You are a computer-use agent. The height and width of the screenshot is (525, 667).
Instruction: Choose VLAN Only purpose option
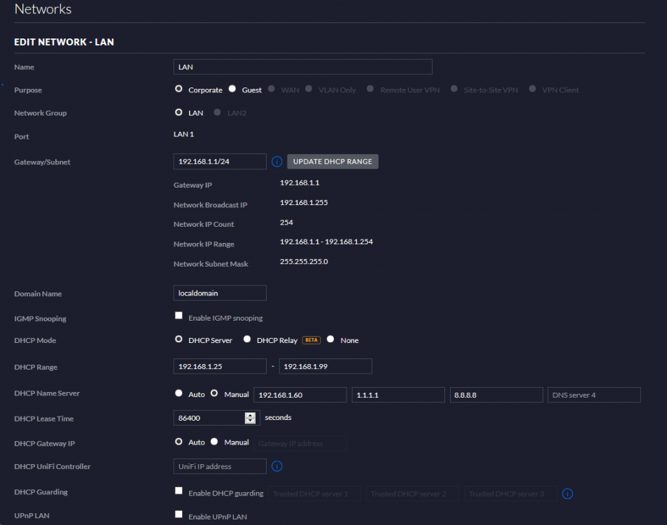[x=309, y=88]
